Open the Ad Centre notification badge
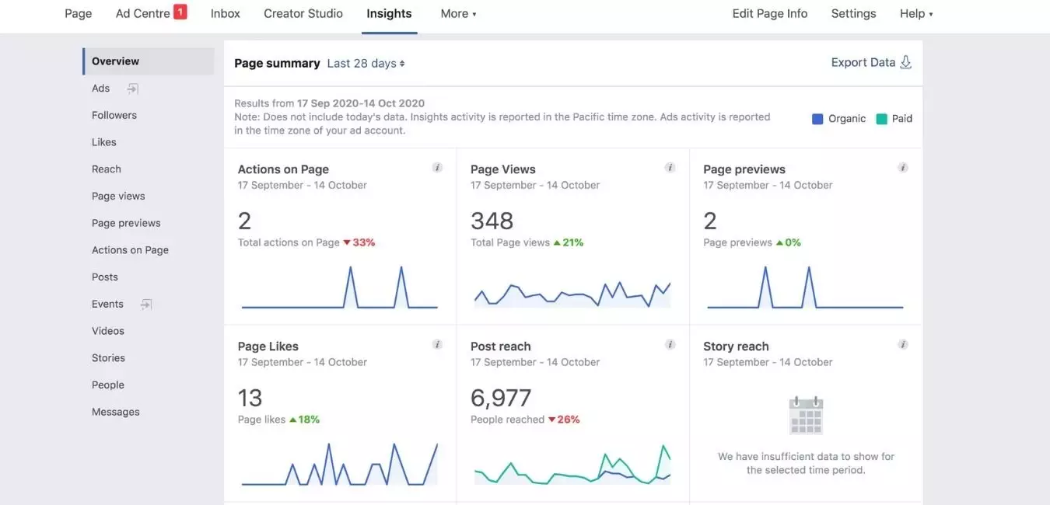1050x505 pixels. tap(180, 12)
